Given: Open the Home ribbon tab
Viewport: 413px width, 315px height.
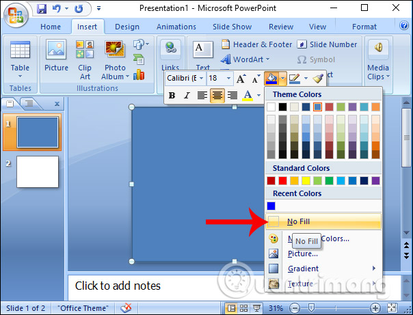Looking at the screenshot, I should 51,27.
